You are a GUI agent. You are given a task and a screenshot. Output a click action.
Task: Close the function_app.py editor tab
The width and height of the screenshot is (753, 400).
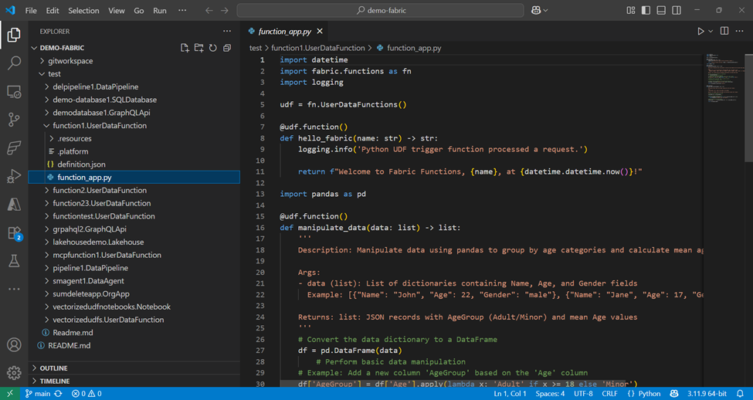tap(321, 31)
